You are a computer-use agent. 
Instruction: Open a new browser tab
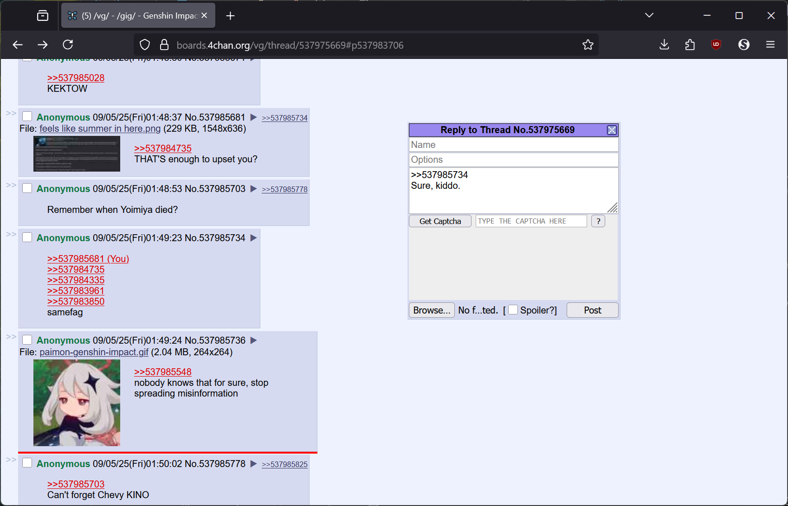pyautogui.click(x=230, y=16)
